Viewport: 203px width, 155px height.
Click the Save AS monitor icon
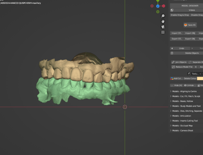tap(186, 25)
